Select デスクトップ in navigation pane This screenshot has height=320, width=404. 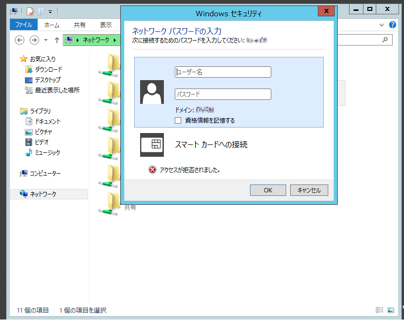pyautogui.click(x=48, y=80)
